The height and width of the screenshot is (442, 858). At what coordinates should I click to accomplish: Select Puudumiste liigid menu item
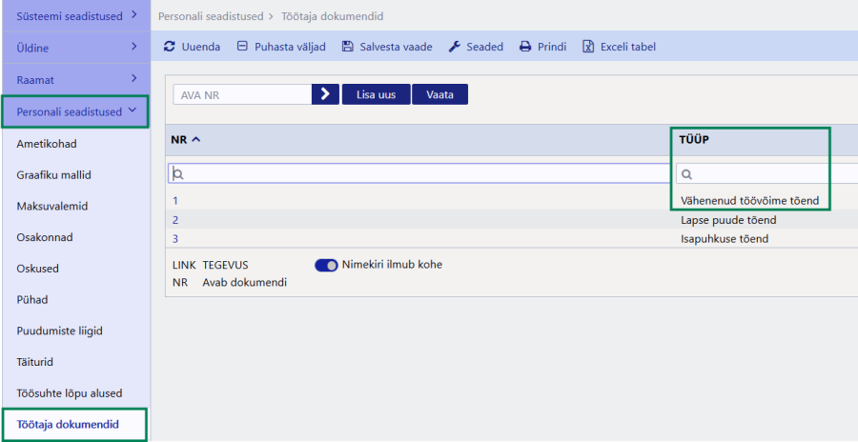(x=59, y=331)
